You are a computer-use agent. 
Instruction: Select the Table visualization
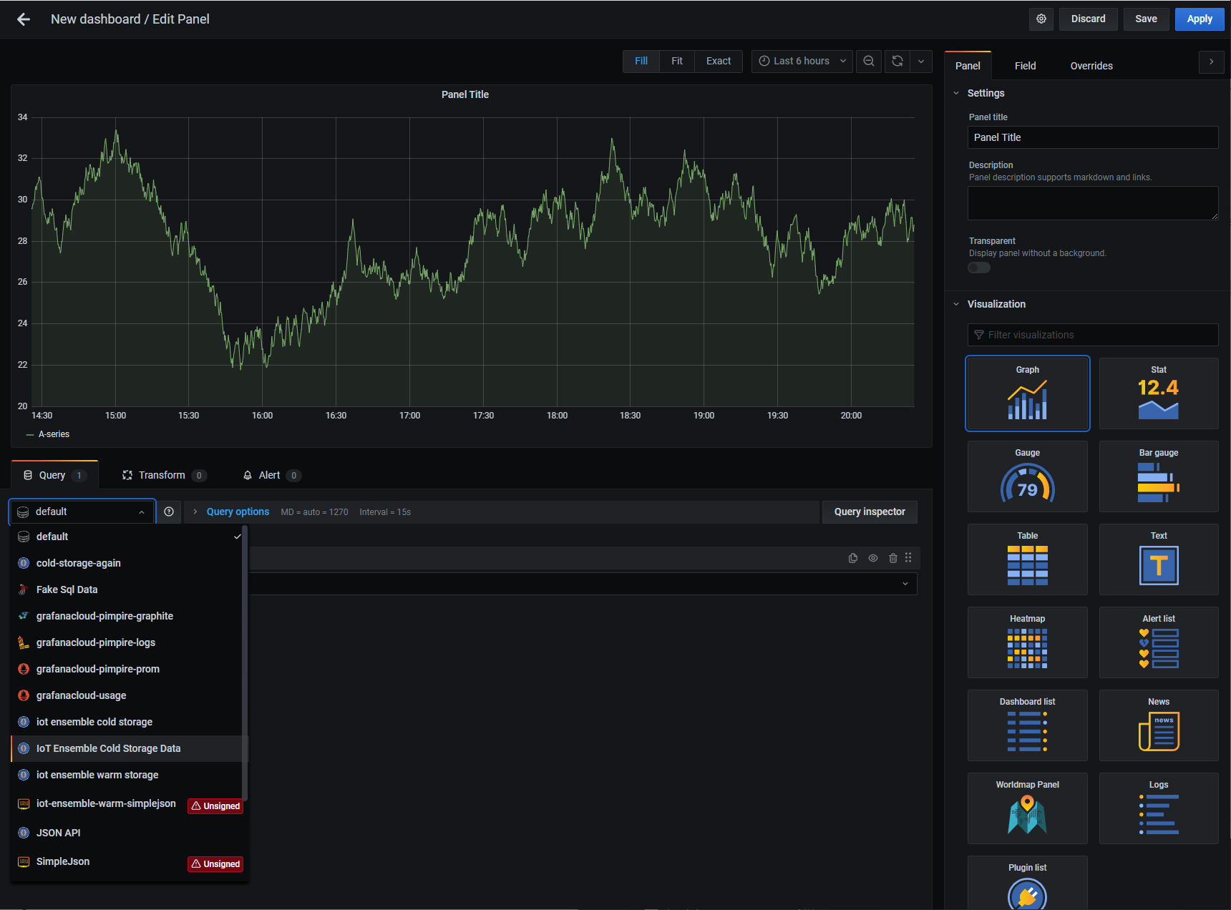pos(1028,559)
